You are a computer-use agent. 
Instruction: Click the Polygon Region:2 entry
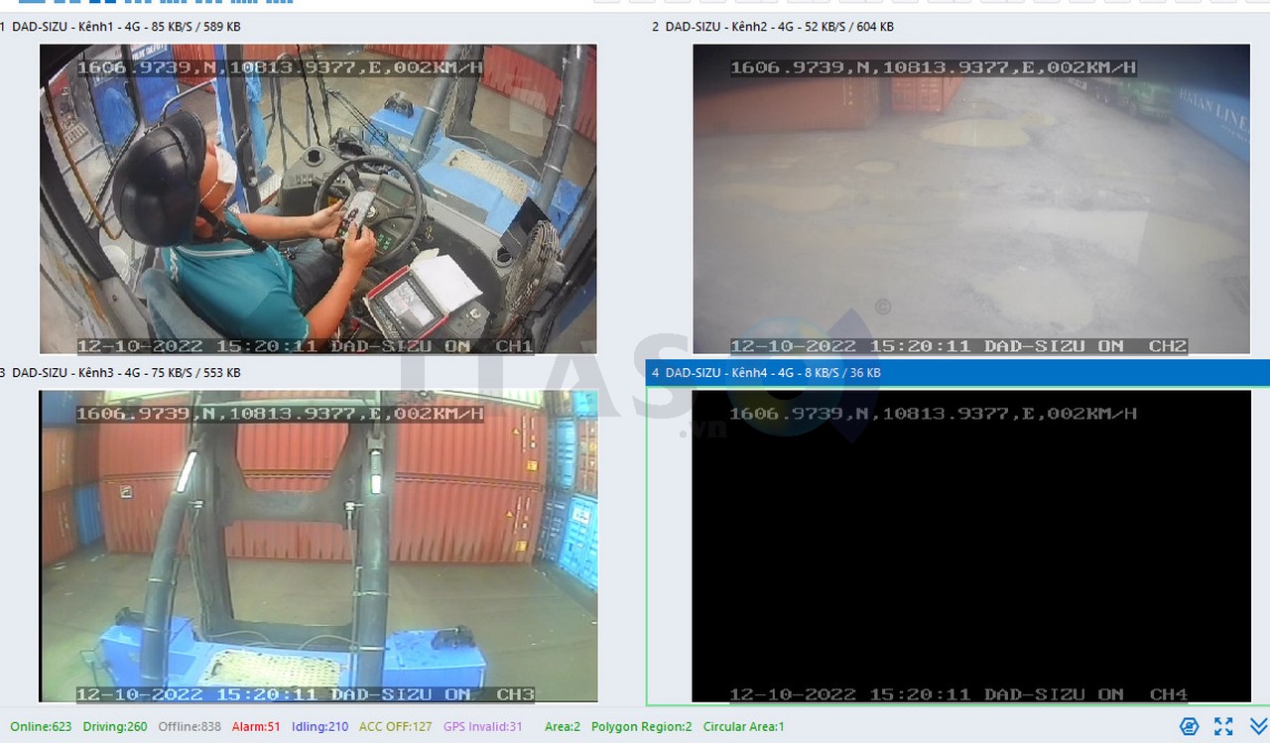click(x=642, y=727)
